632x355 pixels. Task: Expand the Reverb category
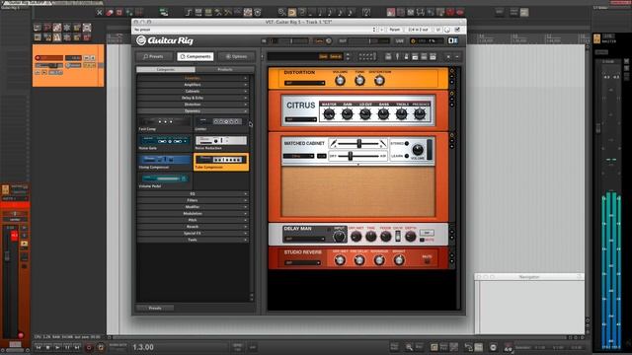pos(193,227)
